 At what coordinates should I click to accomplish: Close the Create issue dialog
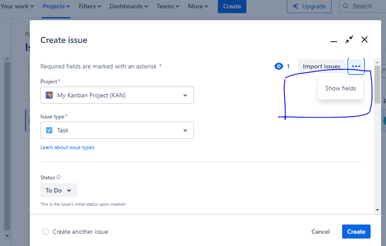(x=364, y=39)
